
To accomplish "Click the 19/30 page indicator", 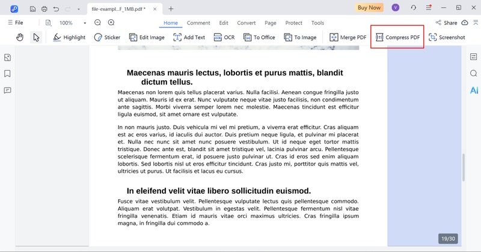I will 448,239.
